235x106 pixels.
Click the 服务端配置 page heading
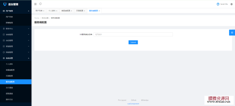tap(40, 22)
